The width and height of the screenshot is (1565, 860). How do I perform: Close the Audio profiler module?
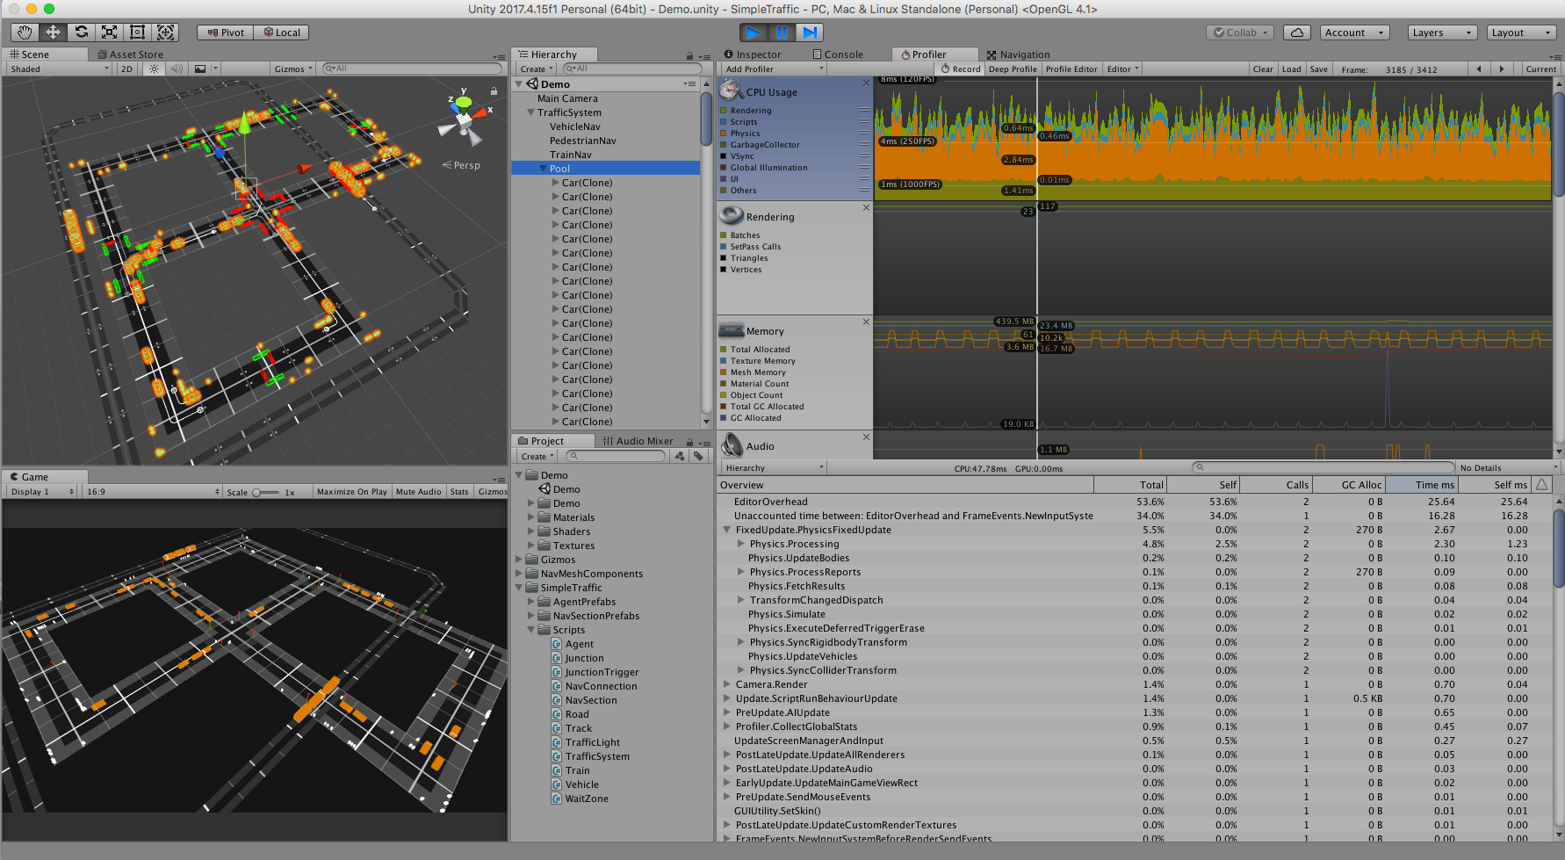(866, 437)
